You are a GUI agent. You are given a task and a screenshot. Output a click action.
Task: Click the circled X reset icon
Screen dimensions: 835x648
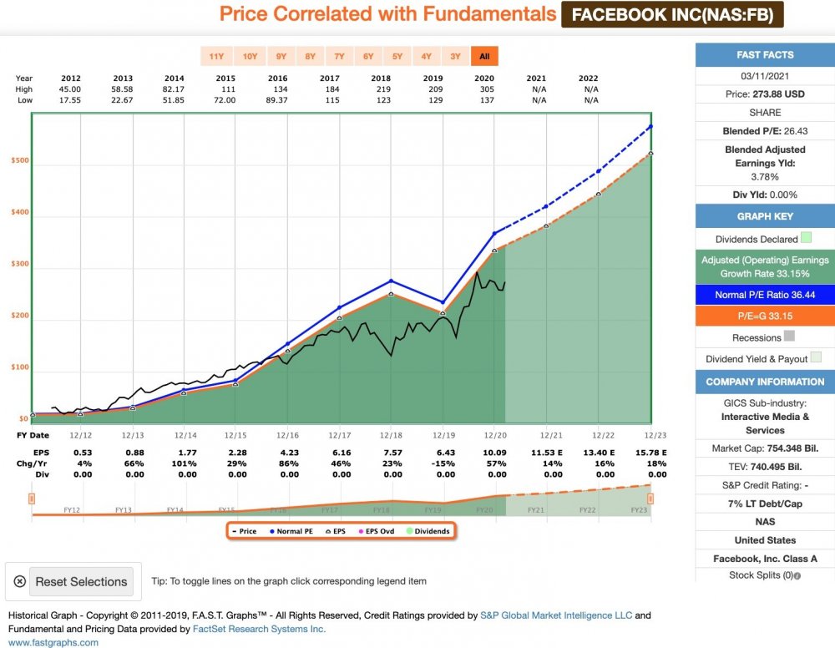pos(20,582)
